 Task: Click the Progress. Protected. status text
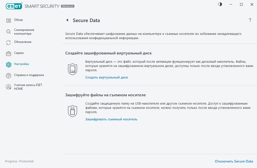click(x=19, y=161)
